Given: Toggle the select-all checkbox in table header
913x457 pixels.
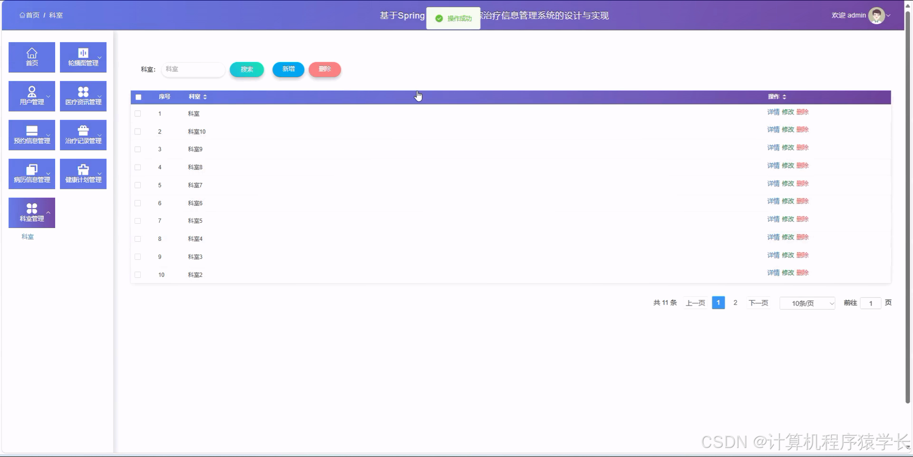Looking at the screenshot, I should coord(138,97).
